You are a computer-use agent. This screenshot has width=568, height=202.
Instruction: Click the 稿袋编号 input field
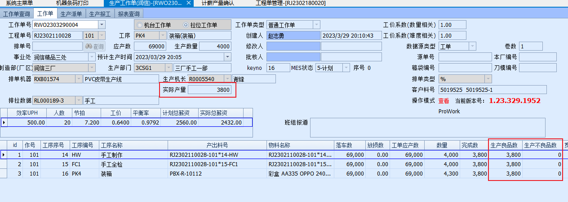(465, 68)
